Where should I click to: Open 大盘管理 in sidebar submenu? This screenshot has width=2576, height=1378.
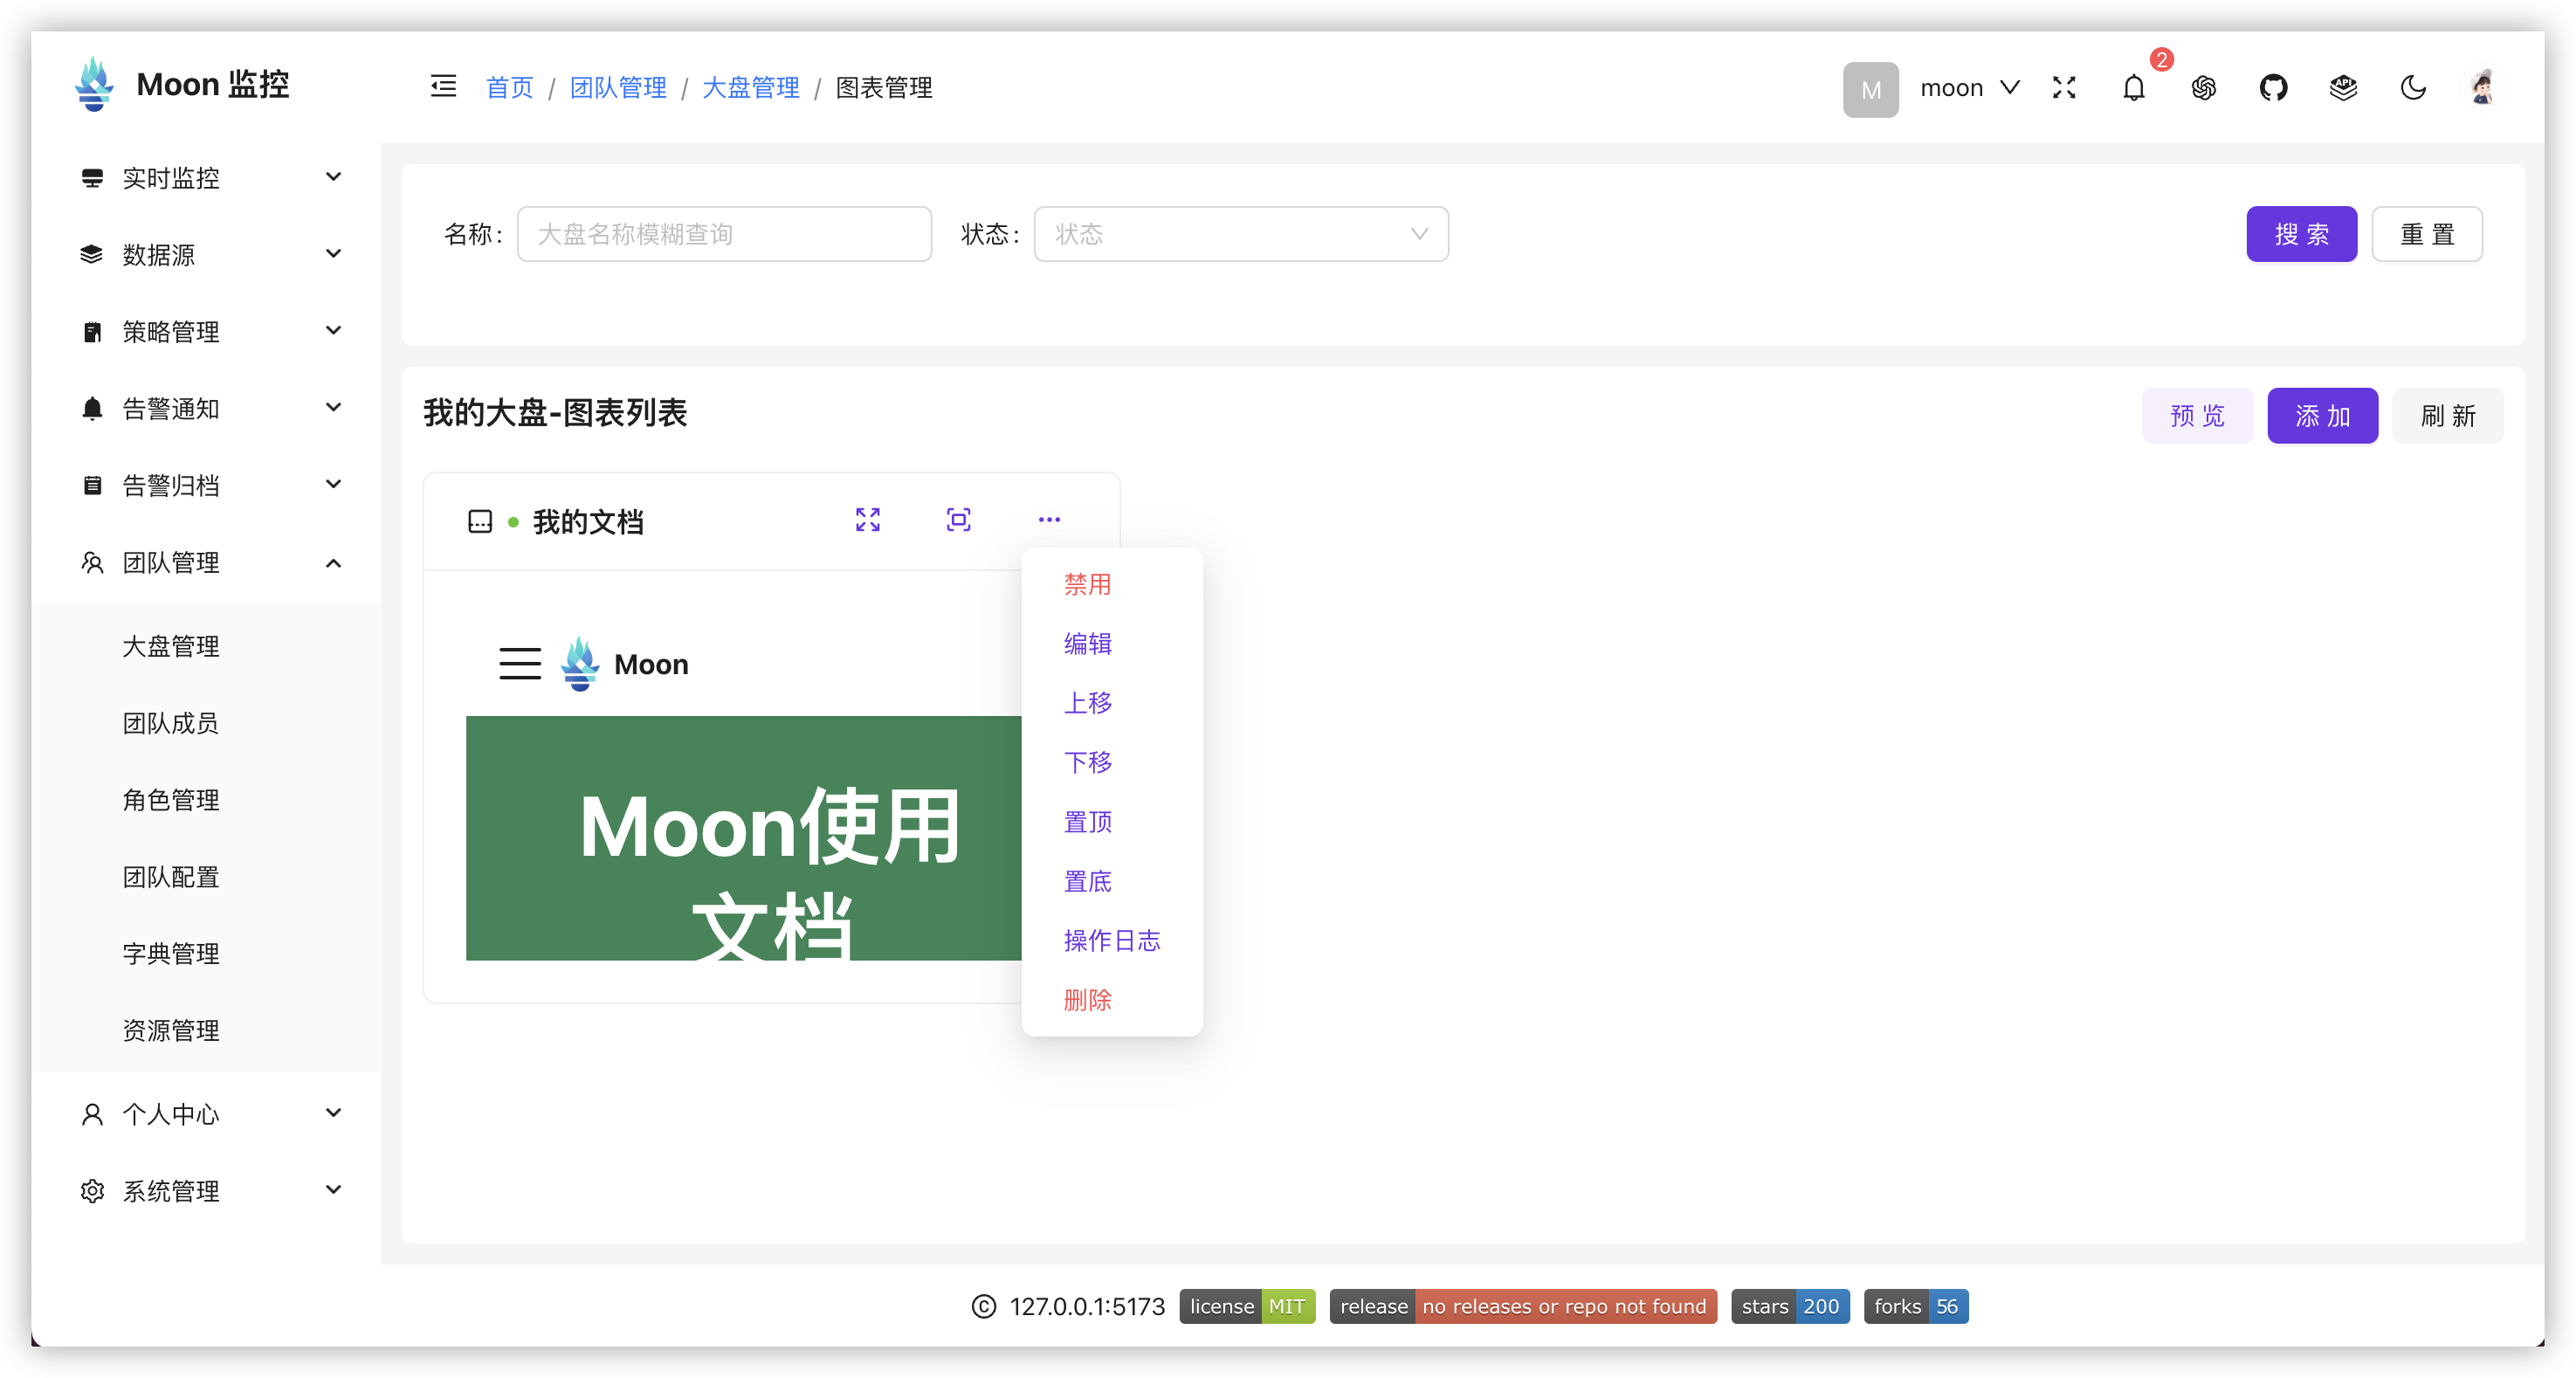pyautogui.click(x=171, y=646)
